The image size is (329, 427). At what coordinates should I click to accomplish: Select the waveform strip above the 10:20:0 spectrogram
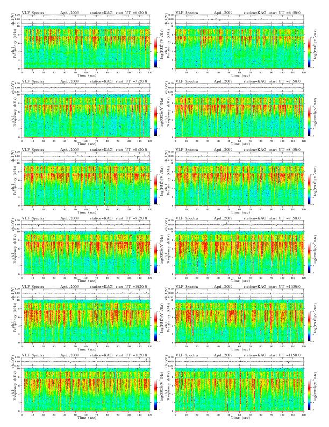pos(86,293)
